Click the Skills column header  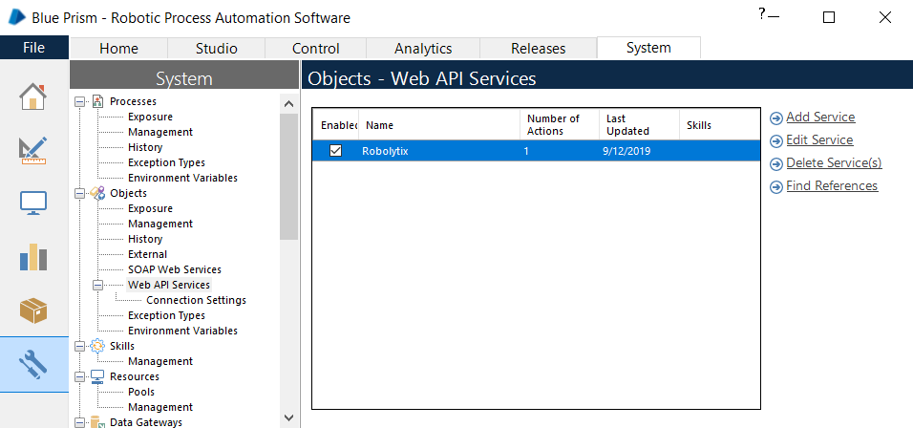[720, 124]
